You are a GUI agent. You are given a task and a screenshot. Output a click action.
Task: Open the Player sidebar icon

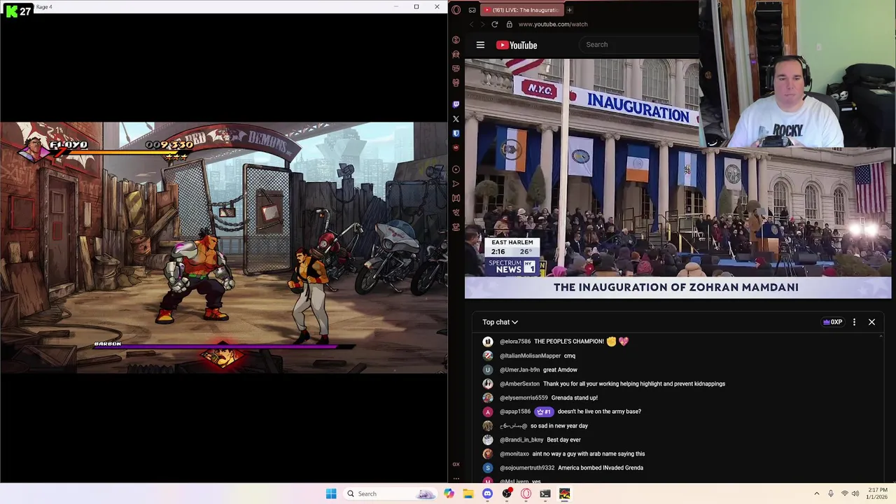coord(456,169)
